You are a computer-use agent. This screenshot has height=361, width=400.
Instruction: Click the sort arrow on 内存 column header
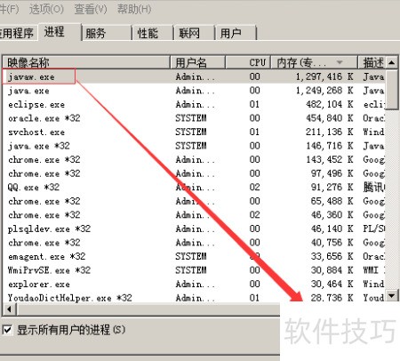pos(340,62)
